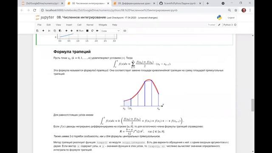272x153 pixels.
Task: Restart the kernel circular arrow icon
Action: point(92,31)
